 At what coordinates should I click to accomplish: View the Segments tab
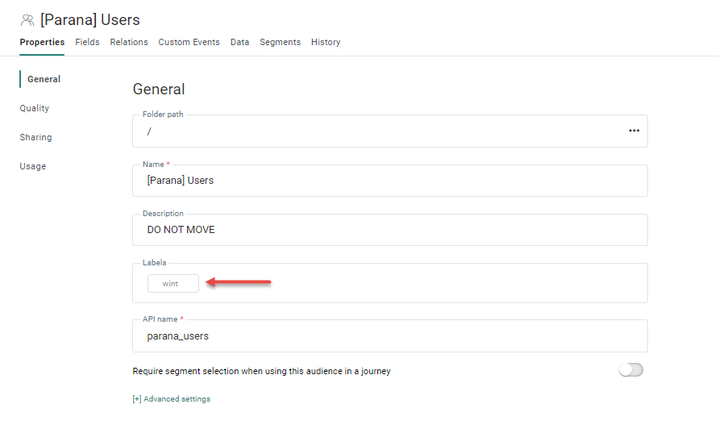[280, 42]
